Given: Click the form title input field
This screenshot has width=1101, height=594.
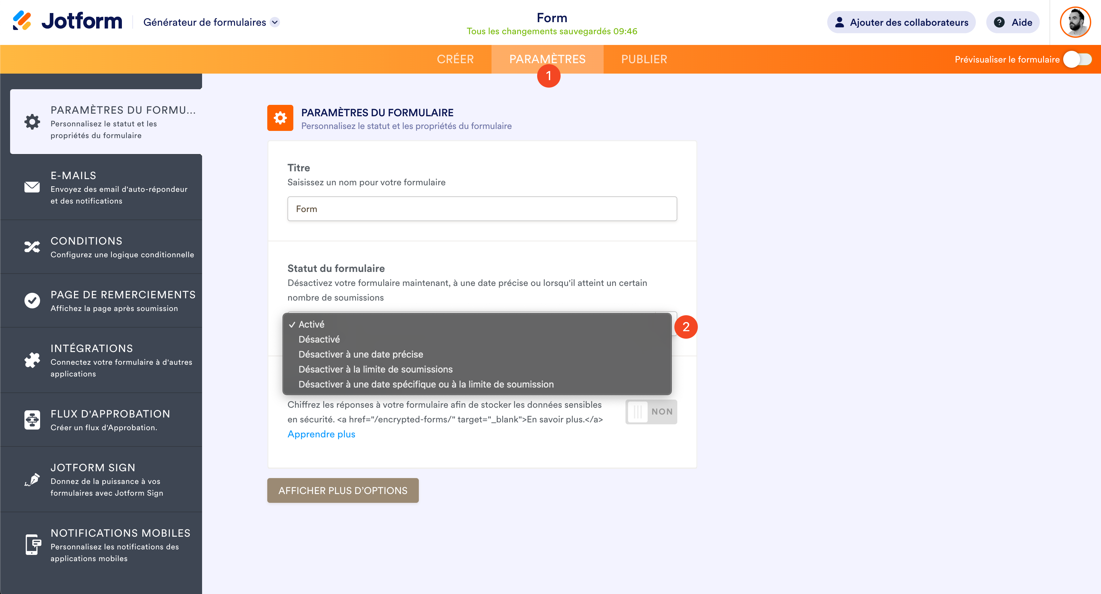Looking at the screenshot, I should tap(482, 209).
